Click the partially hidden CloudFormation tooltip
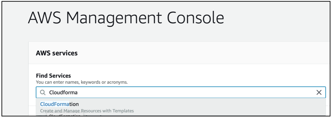 tap(65, 115)
